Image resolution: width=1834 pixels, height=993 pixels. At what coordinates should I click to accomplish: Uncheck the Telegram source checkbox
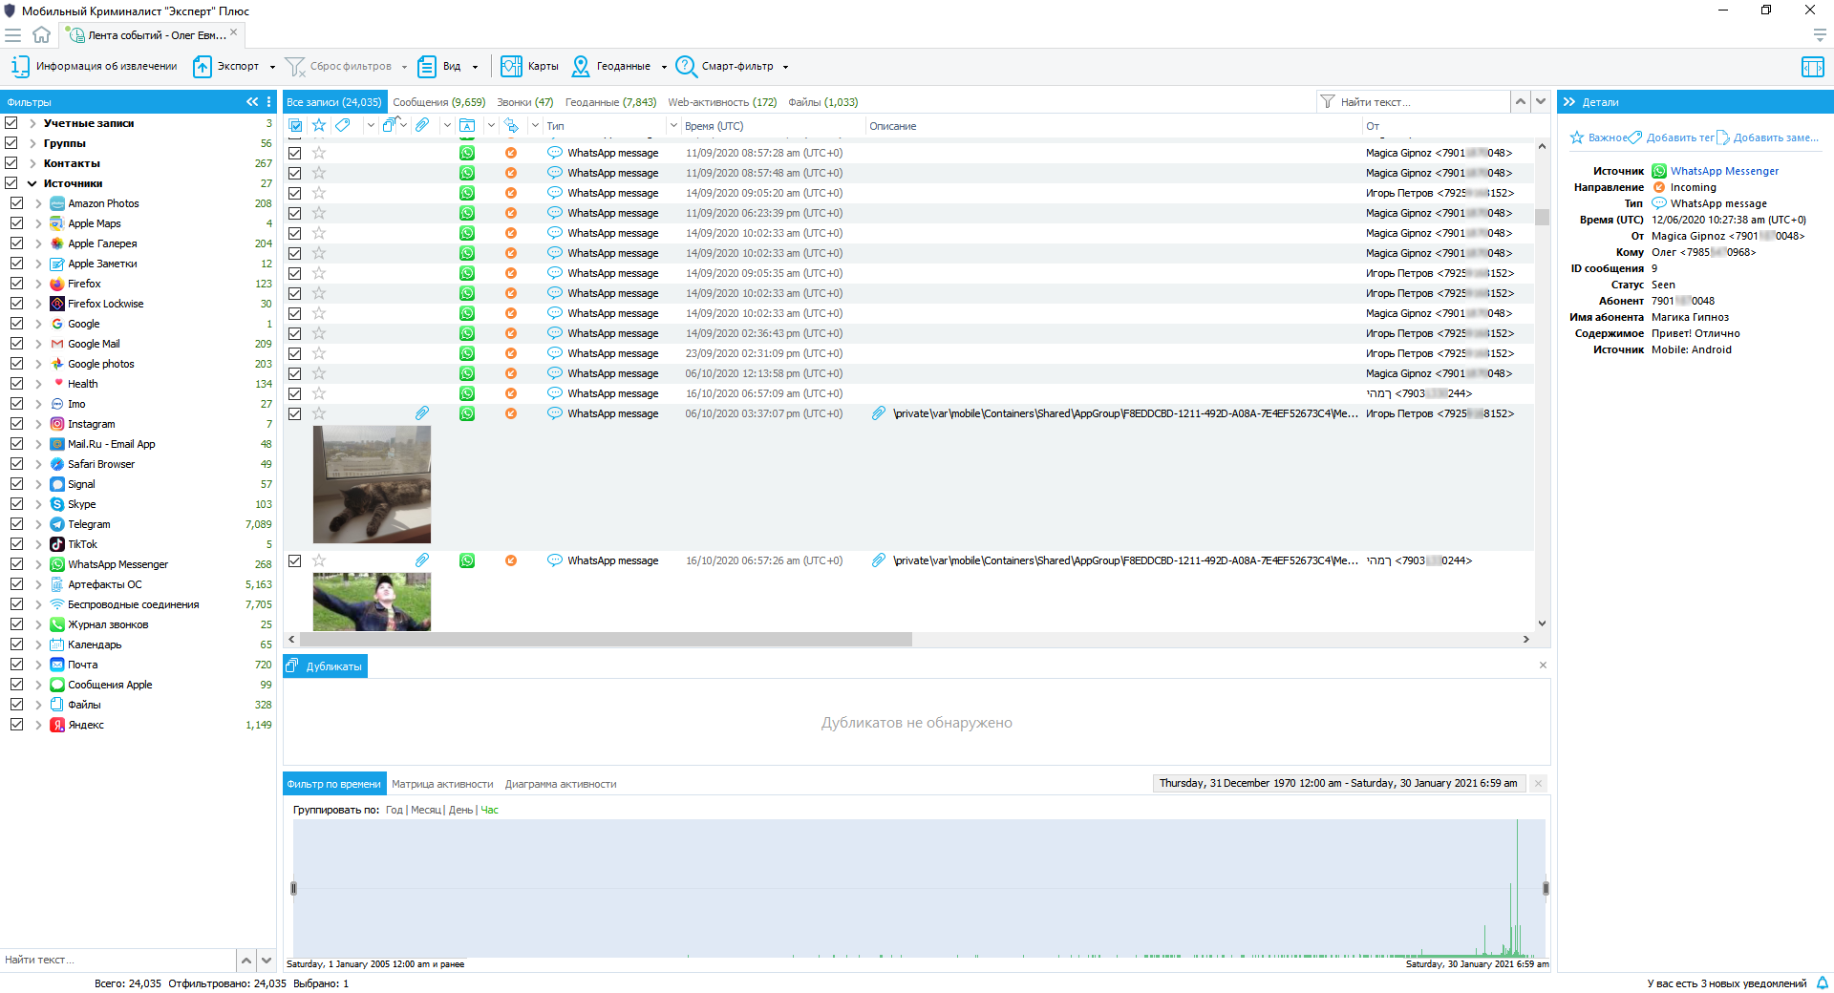pos(17,524)
